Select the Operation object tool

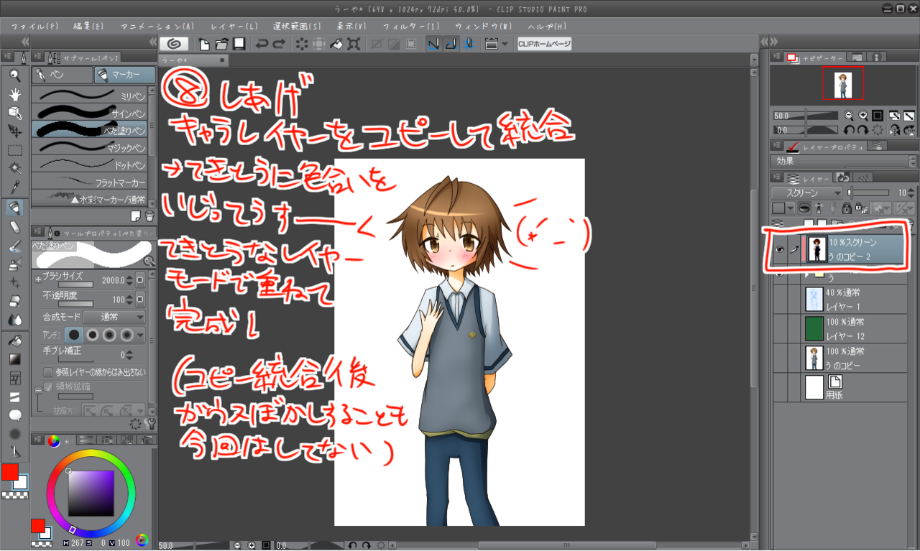click(x=14, y=113)
